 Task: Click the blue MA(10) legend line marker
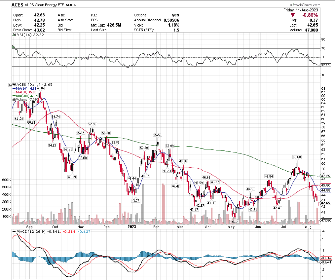click(x=14, y=89)
